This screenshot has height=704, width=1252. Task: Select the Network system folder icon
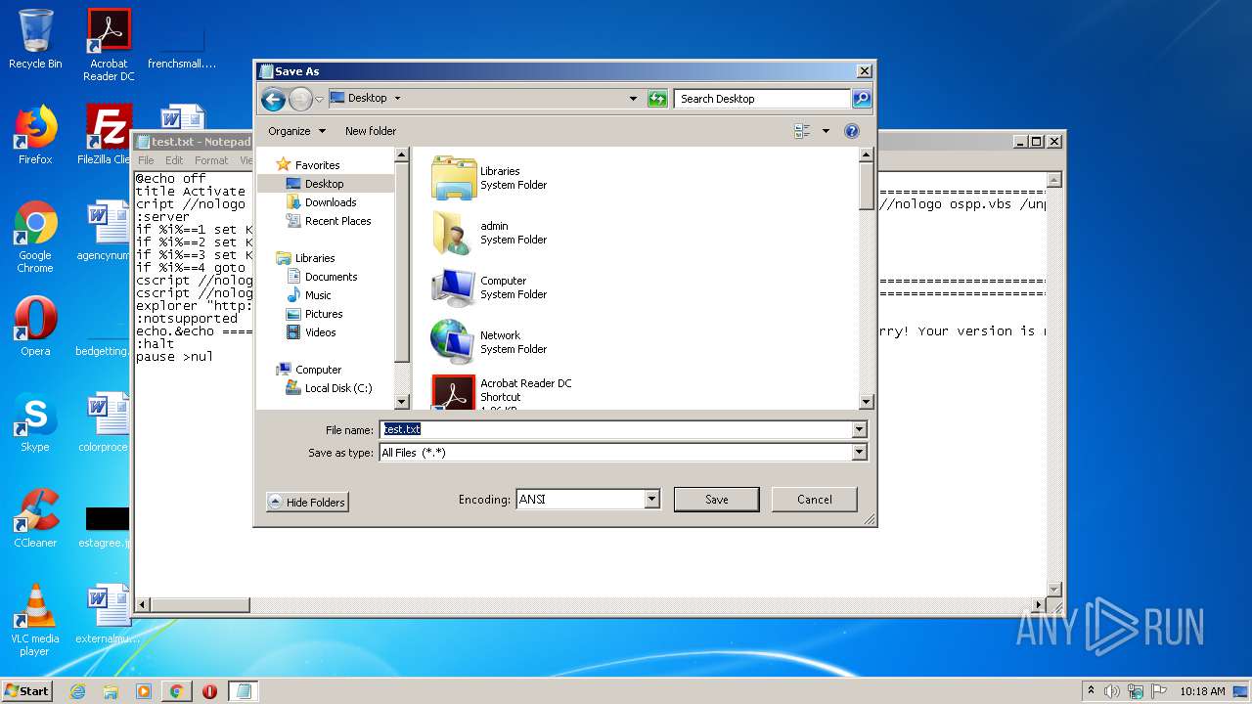pyautogui.click(x=454, y=342)
